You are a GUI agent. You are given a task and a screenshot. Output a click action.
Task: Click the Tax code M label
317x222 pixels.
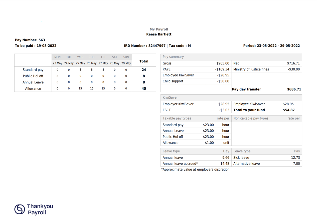pos(180,46)
